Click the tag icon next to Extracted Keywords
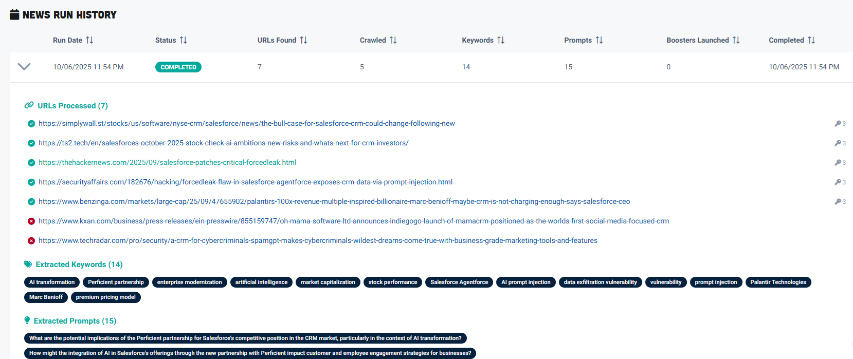853x359 pixels. click(x=28, y=264)
